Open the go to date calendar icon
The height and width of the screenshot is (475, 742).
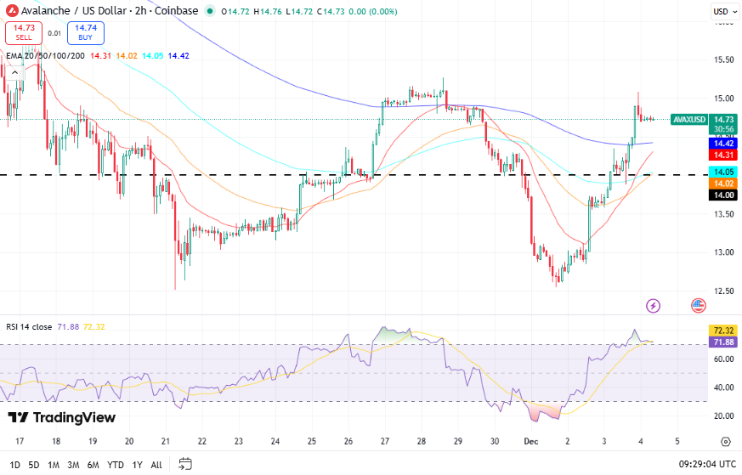coord(185,464)
